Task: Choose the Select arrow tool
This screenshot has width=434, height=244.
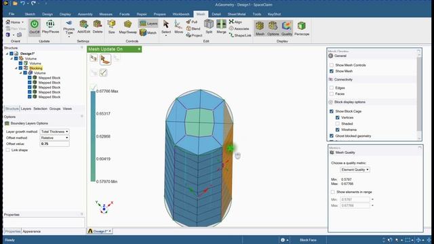Action: tap(165, 28)
